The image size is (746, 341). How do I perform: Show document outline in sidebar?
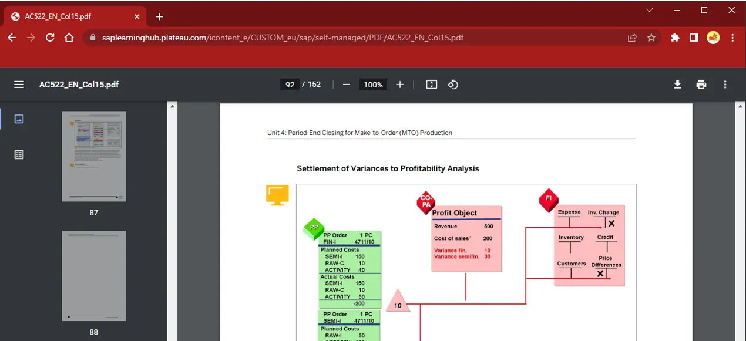coord(19,155)
